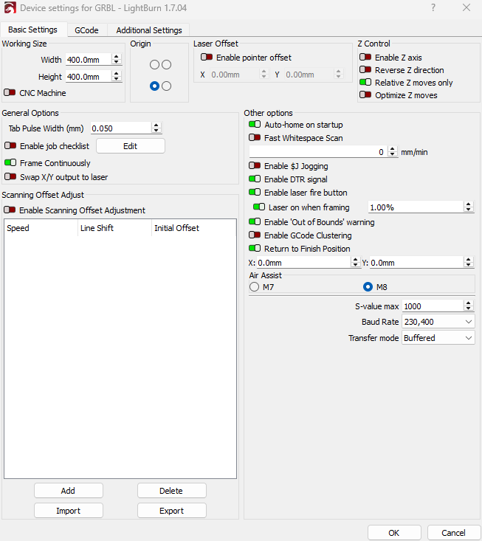Toggle the CNC Machine switch

[x=10, y=92]
